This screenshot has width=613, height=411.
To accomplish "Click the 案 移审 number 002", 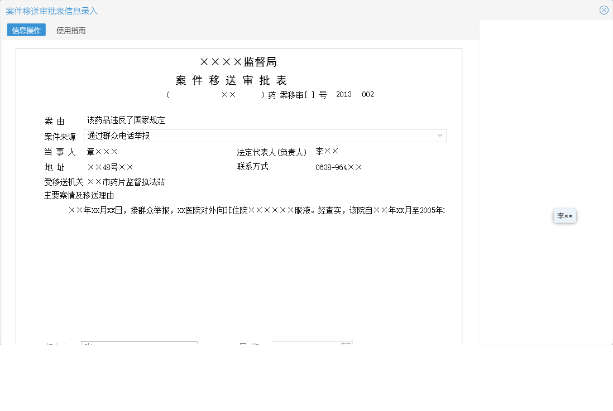I will pos(368,94).
